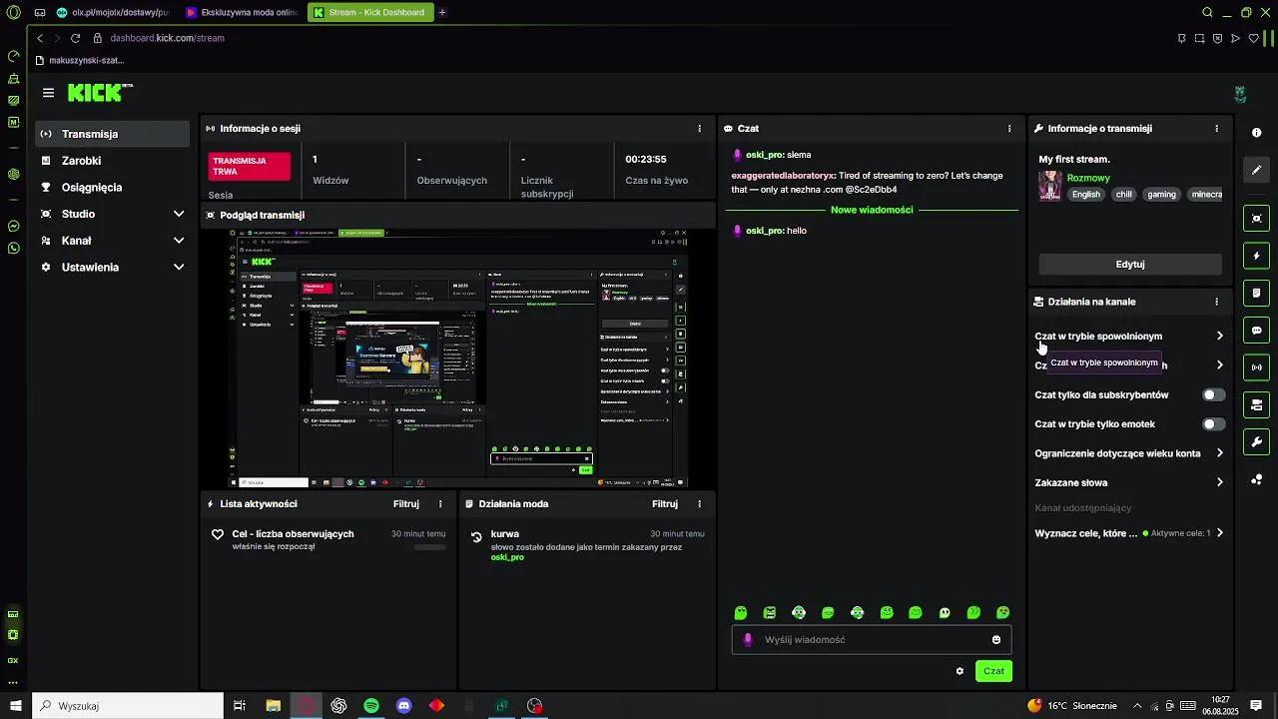Click the stream preview thumbnail
1278x719 pixels.
(x=458, y=358)
